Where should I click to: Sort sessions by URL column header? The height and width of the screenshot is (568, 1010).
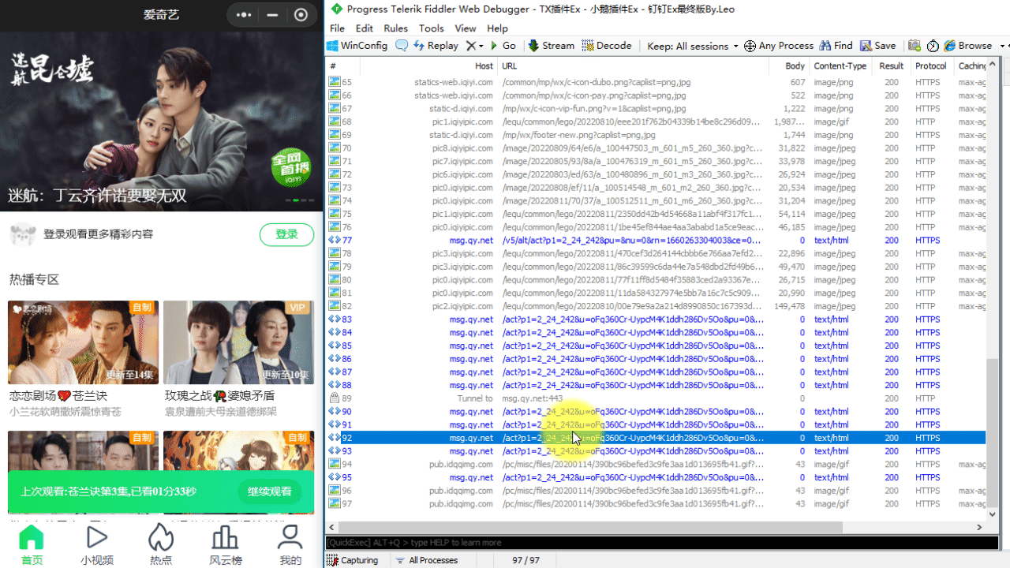[x=633, y=66]
